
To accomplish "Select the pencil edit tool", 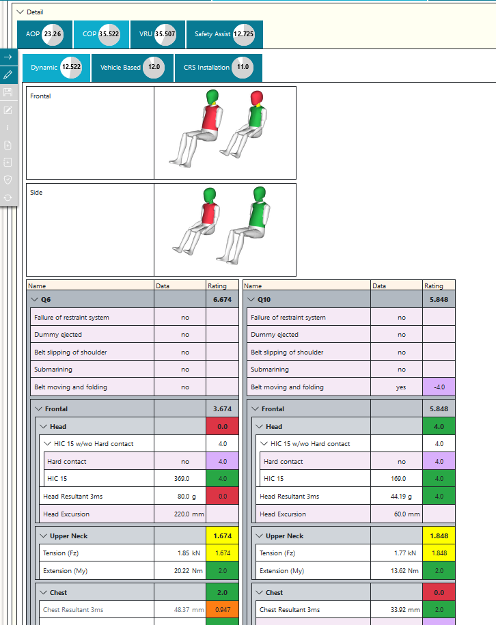I will 8,74.
